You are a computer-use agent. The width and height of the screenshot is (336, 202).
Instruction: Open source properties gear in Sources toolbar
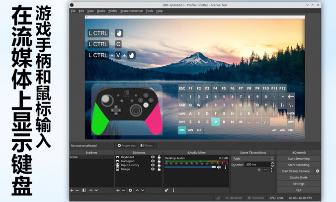click(130, 190)
